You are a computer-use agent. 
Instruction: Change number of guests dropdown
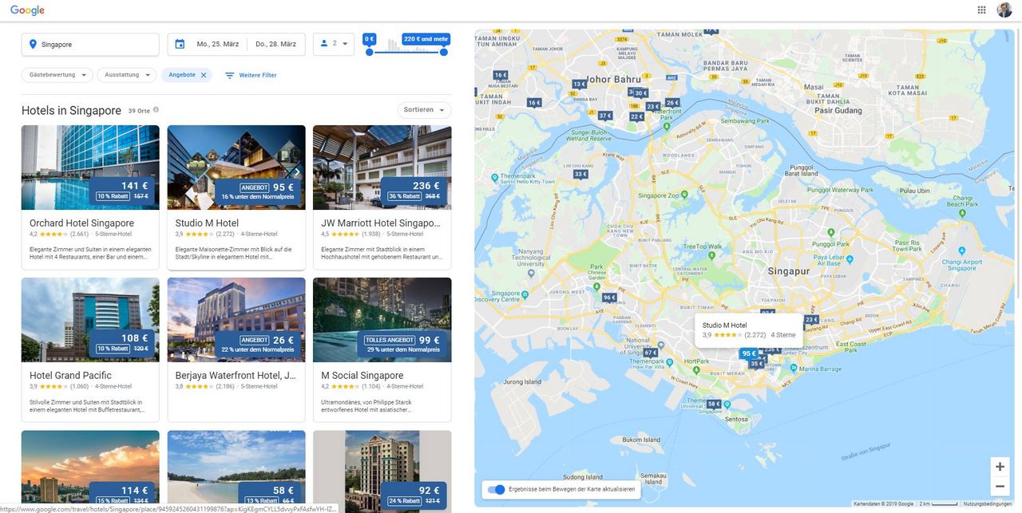pos(334,44)
